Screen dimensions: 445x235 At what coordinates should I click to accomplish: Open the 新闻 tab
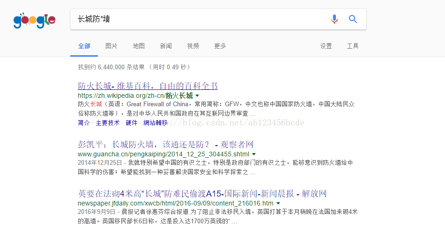coord(166,46)
